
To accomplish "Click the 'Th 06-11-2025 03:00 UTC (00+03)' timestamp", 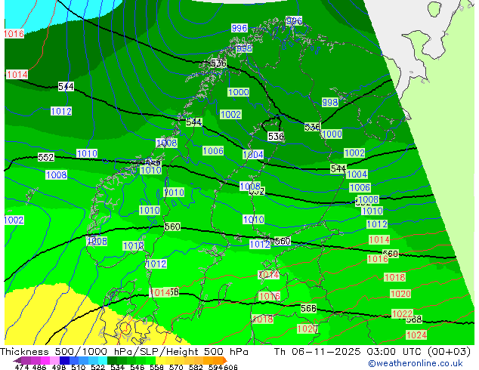I will coord(372,352).
